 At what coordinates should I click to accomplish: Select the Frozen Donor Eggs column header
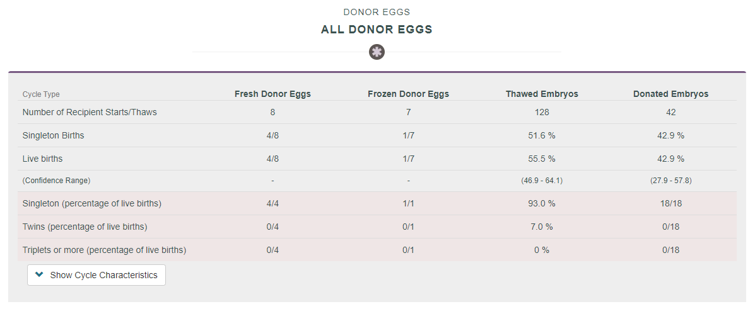coord(408,94)
